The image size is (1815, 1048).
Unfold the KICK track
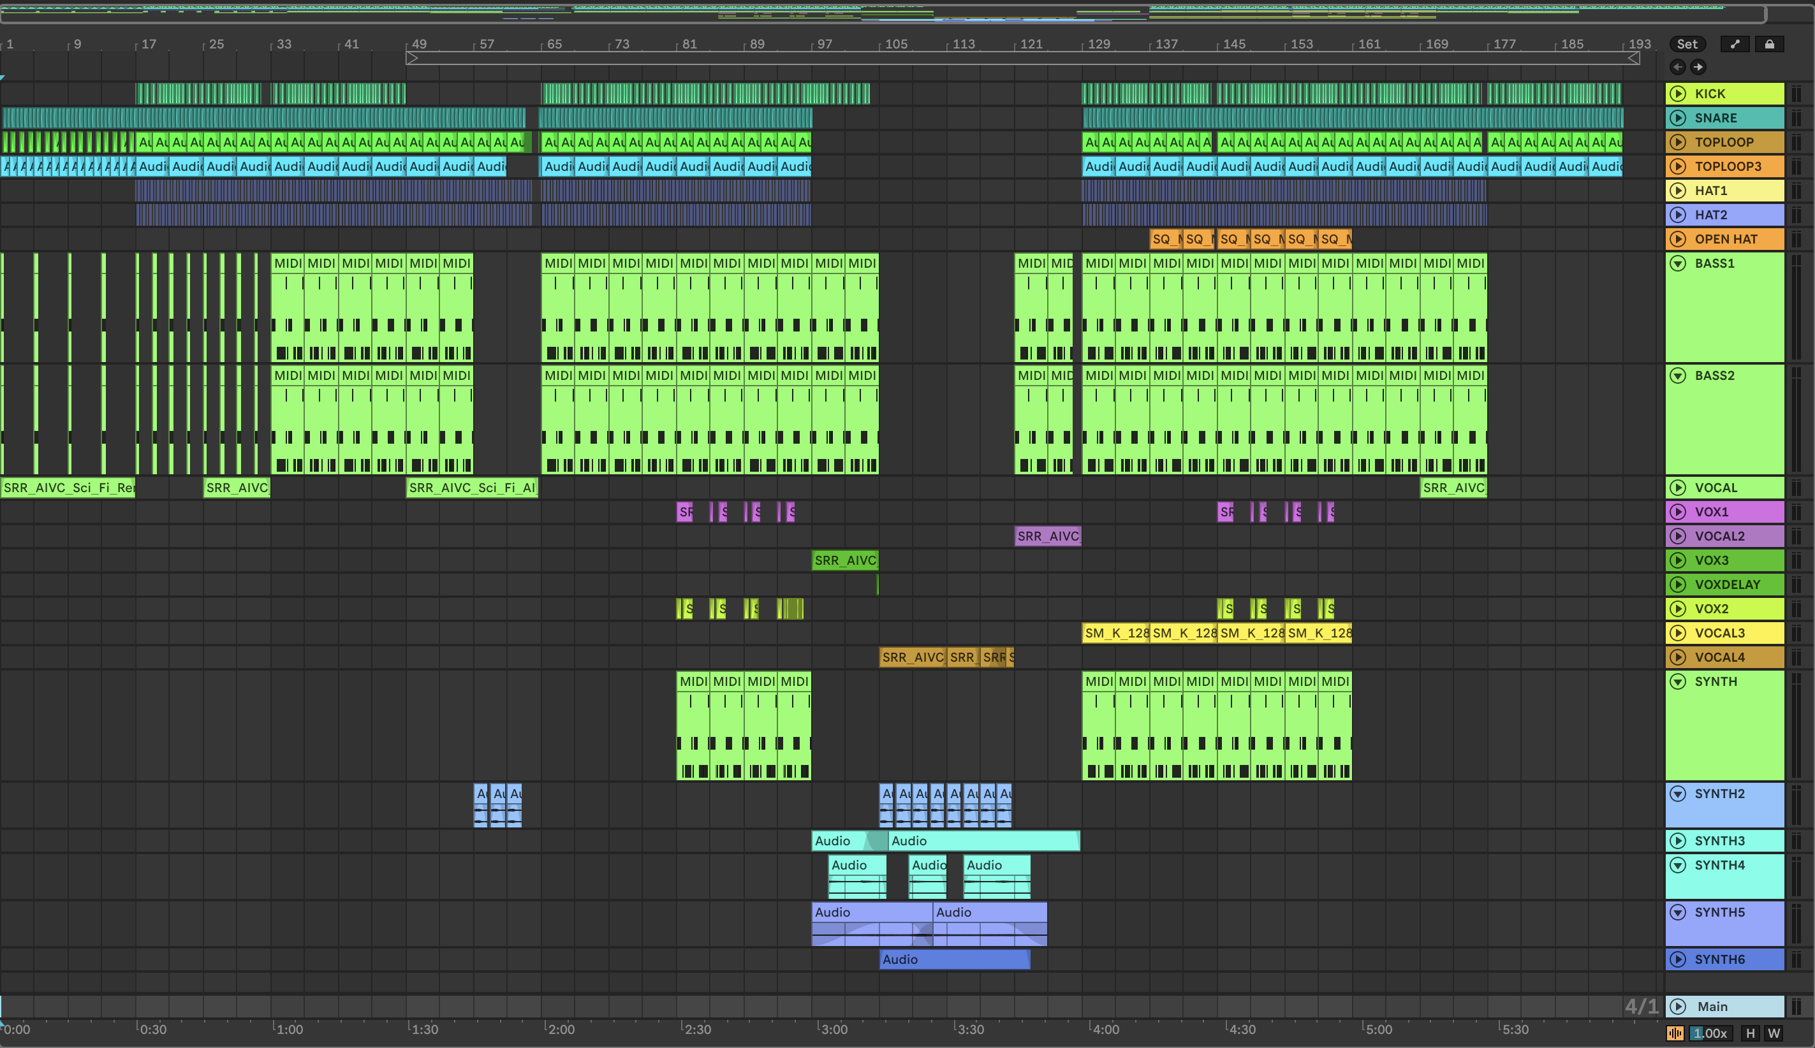click(1677, 94)
